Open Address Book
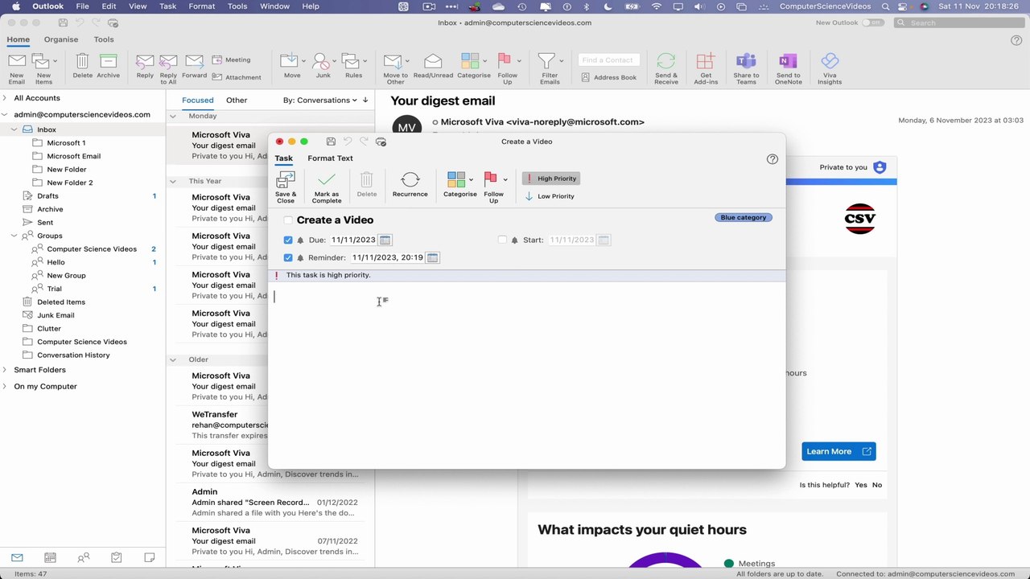The width and height of the screenshot is (1030, 579). click(608, 77)
